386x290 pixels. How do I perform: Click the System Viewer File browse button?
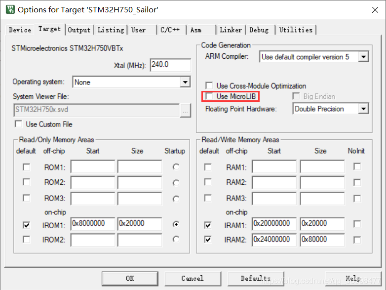click(x=185, y=110)
